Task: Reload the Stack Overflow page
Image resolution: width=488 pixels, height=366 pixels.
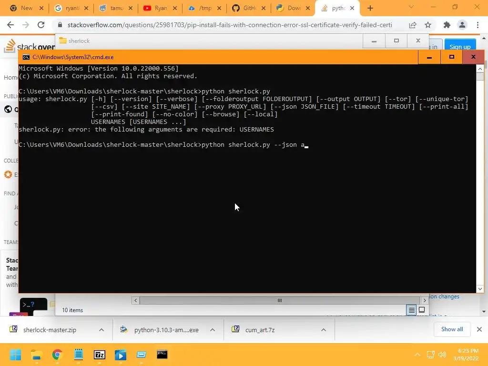Action: coord(41,25)
